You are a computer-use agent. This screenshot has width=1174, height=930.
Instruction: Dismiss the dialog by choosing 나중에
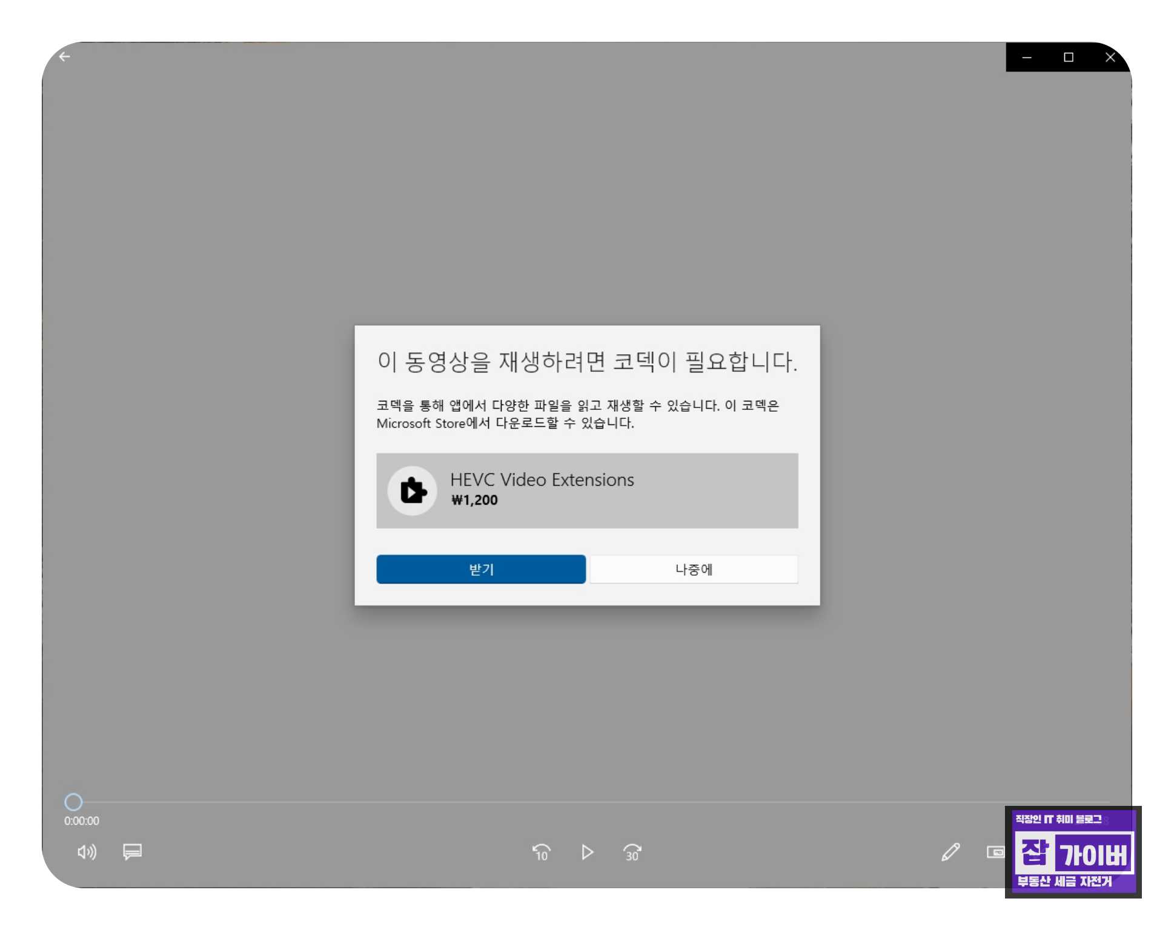click(x=693, y=569)
